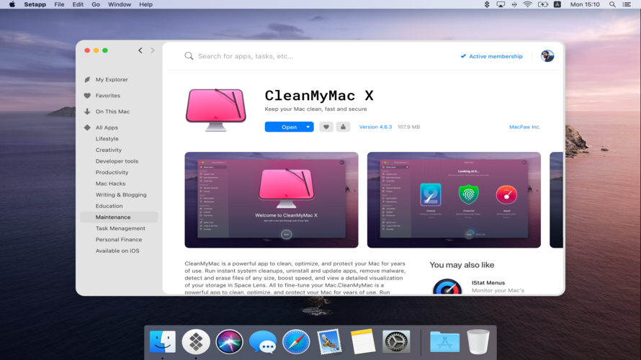This screenshot has height=360, width=641.
Task: Click the CleanMyMac X app icon
Action: coord(216,109)
